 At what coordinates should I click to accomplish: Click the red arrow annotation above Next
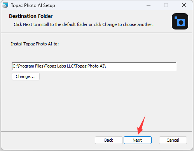(x=141, y=125)
